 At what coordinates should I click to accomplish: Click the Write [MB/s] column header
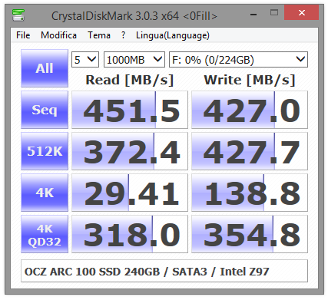coord(250,80)
